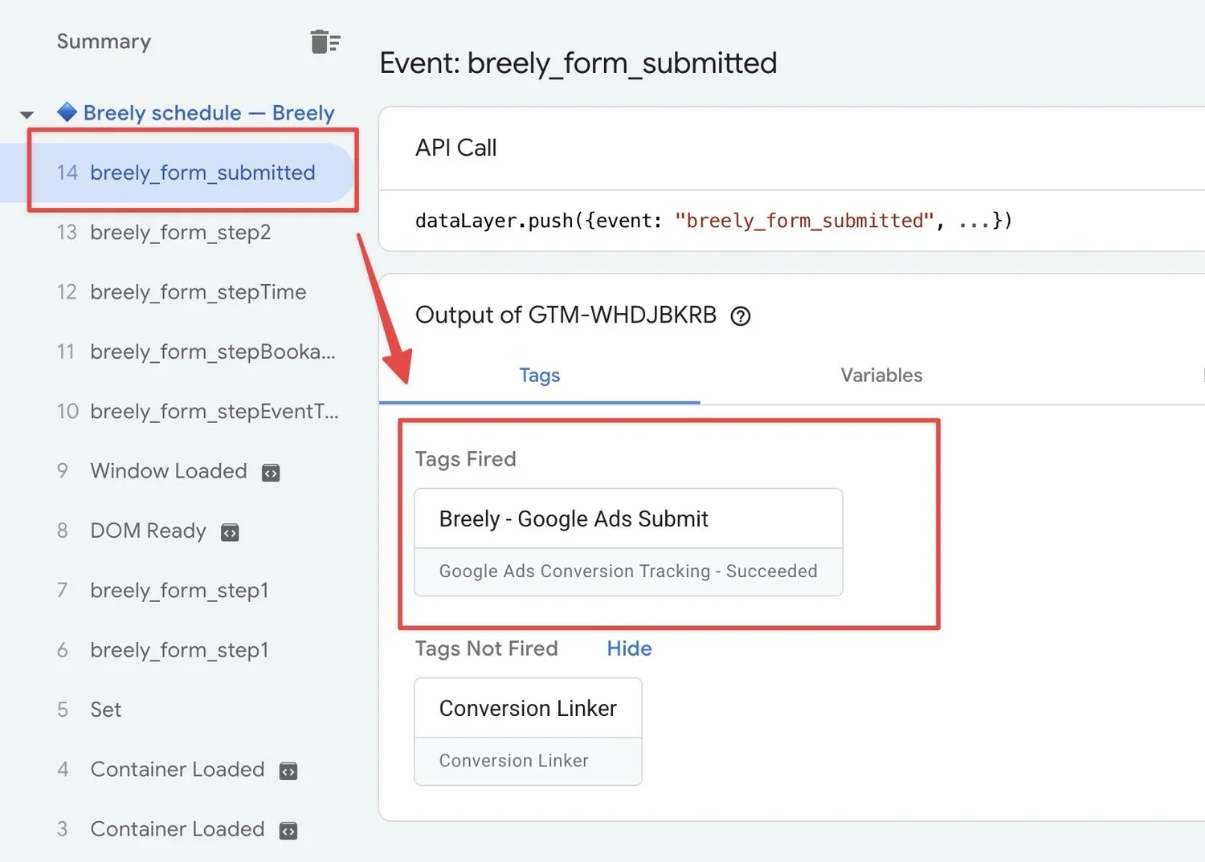Switch to the Variables tab

point(881,376)
